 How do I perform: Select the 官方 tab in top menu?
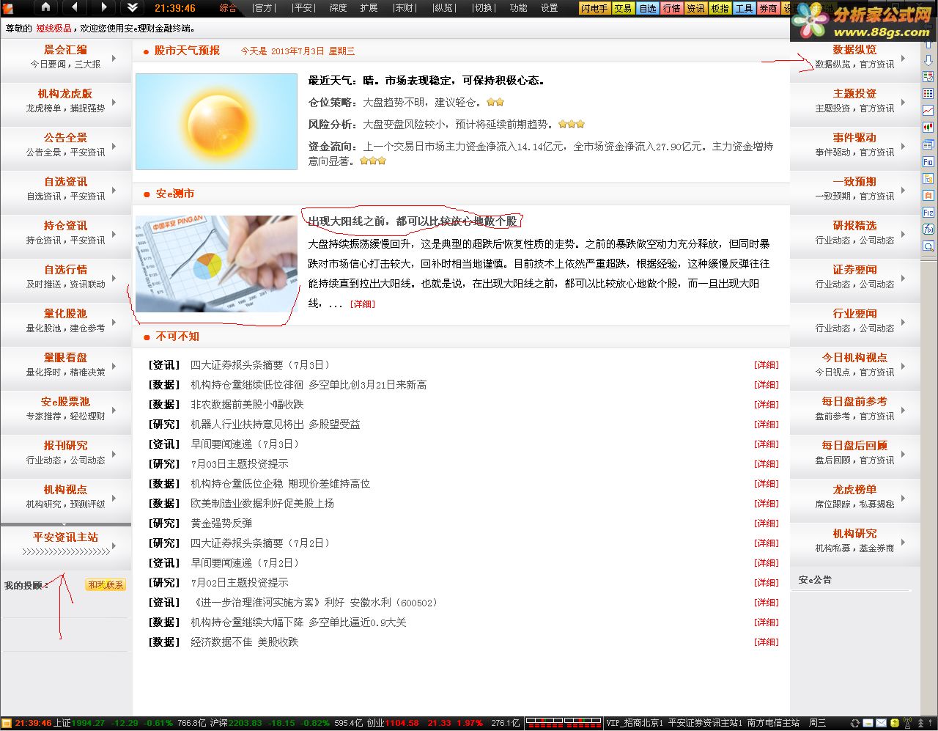(x=264, y=8)
